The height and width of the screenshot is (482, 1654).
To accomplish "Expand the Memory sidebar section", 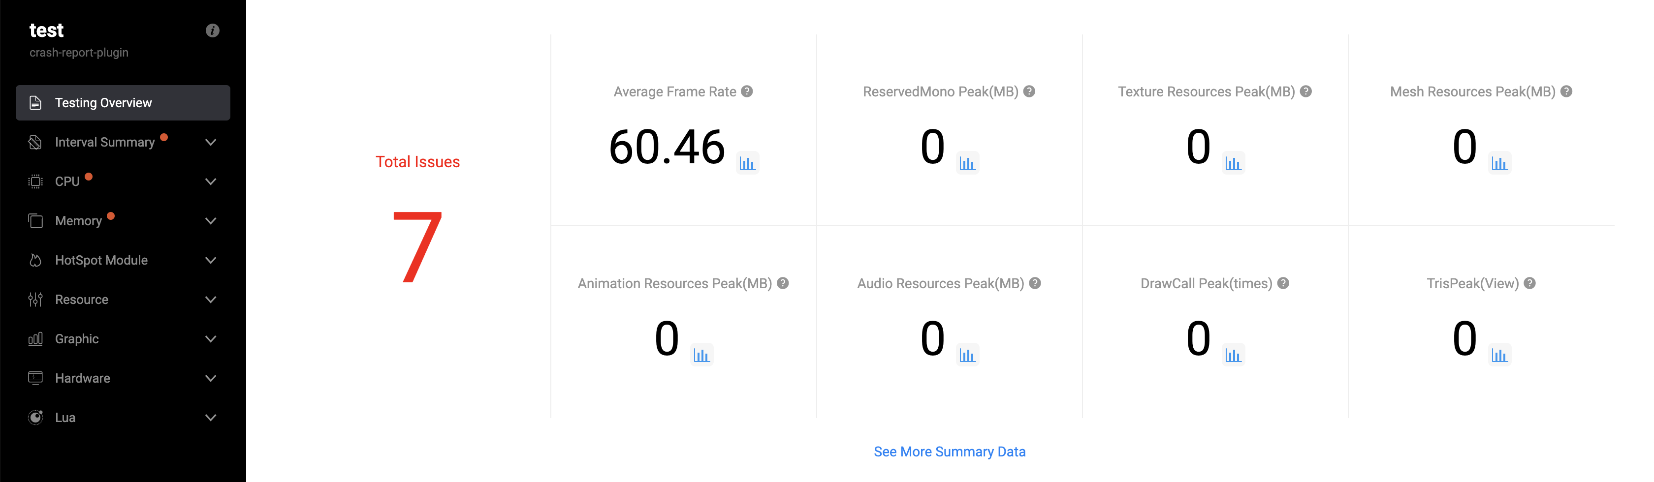I will click(211, 221).
